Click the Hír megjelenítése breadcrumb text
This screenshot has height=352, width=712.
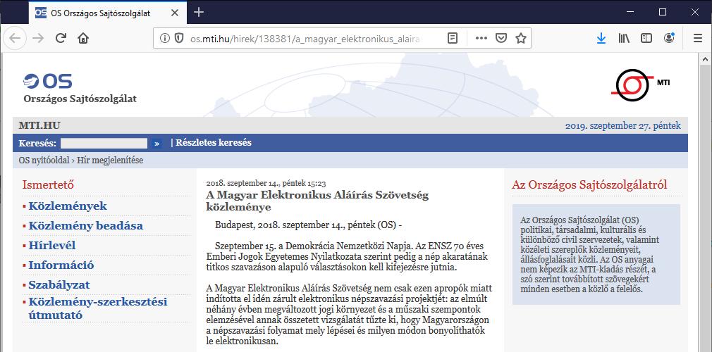point(110,160)
